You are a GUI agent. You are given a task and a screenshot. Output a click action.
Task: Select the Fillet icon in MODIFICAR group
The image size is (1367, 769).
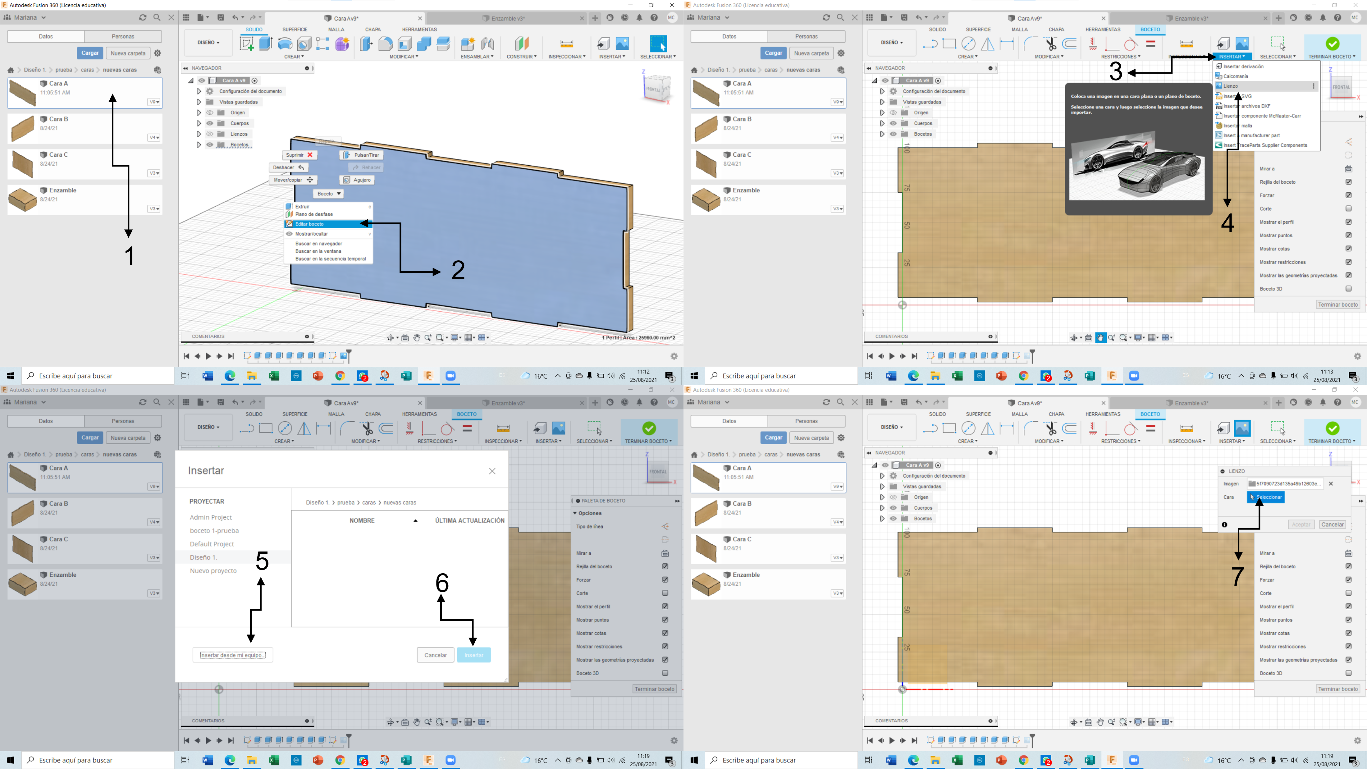pos(386,43)
